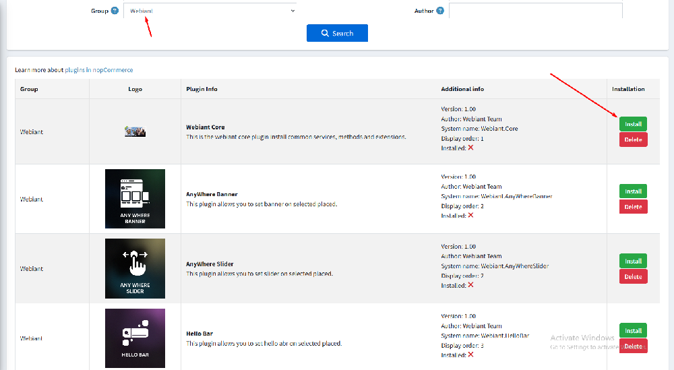Screen dimensions: 674x370
Task: Click the Author help question mark icon
Action: (440, 11)
